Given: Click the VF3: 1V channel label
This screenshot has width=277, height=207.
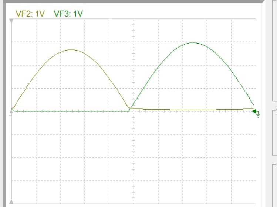Looking at the screenshot, I should click(68, 14).
